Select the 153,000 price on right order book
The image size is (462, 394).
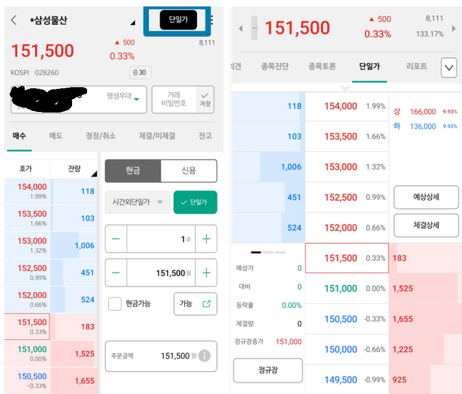pos(347,167)
